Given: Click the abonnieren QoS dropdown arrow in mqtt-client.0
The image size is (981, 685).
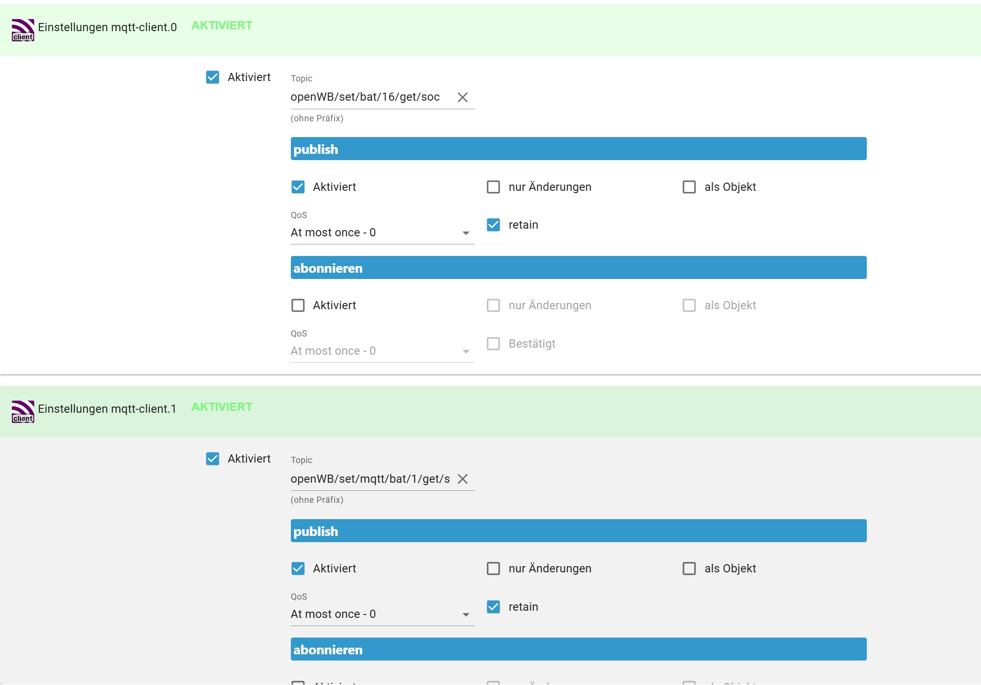Looking at the screenshot, I should [x=466, y=351].
